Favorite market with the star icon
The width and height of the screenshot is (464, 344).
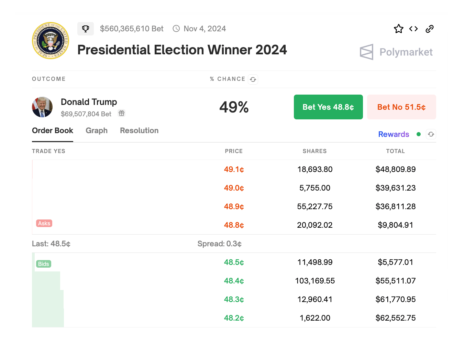[x=399, y=29]
